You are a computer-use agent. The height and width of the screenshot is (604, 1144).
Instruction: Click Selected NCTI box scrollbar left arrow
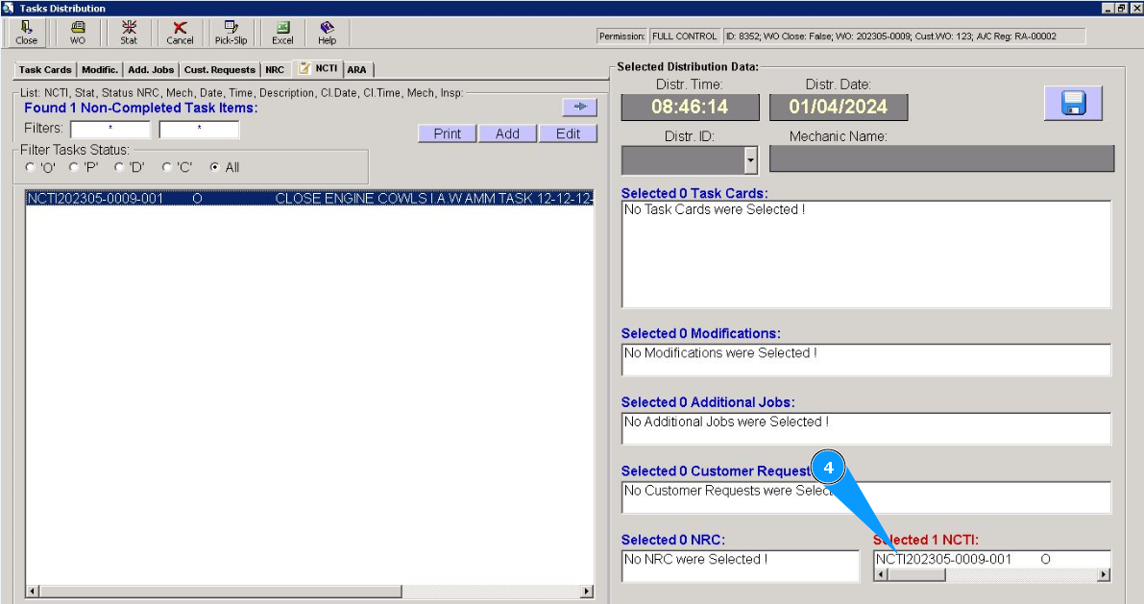tap(881, 575)
